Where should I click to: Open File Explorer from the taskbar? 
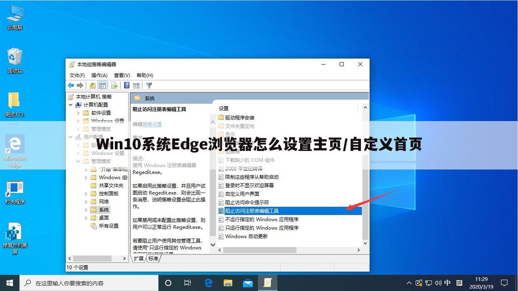tap(228, 283)
